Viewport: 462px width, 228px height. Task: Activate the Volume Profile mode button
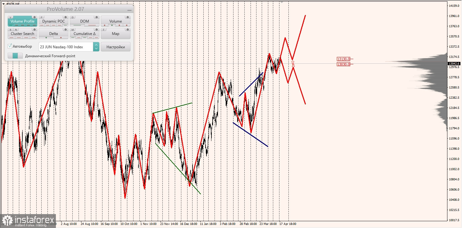pos(22,21)
